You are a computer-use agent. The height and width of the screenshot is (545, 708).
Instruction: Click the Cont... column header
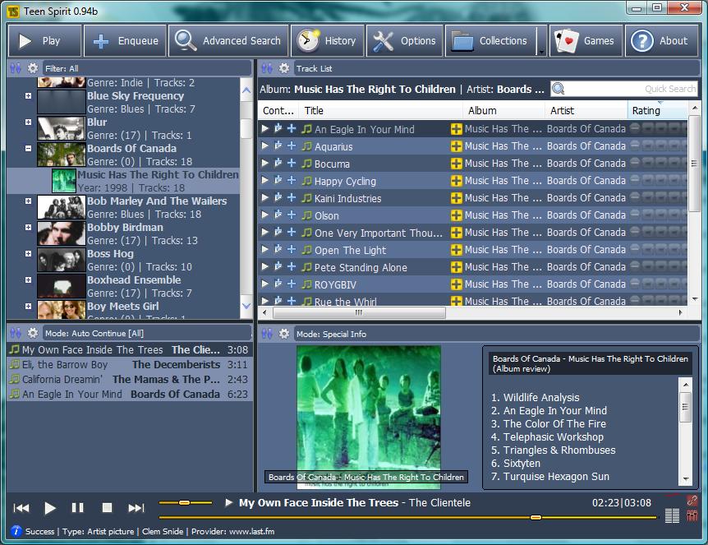coord(278,111)
